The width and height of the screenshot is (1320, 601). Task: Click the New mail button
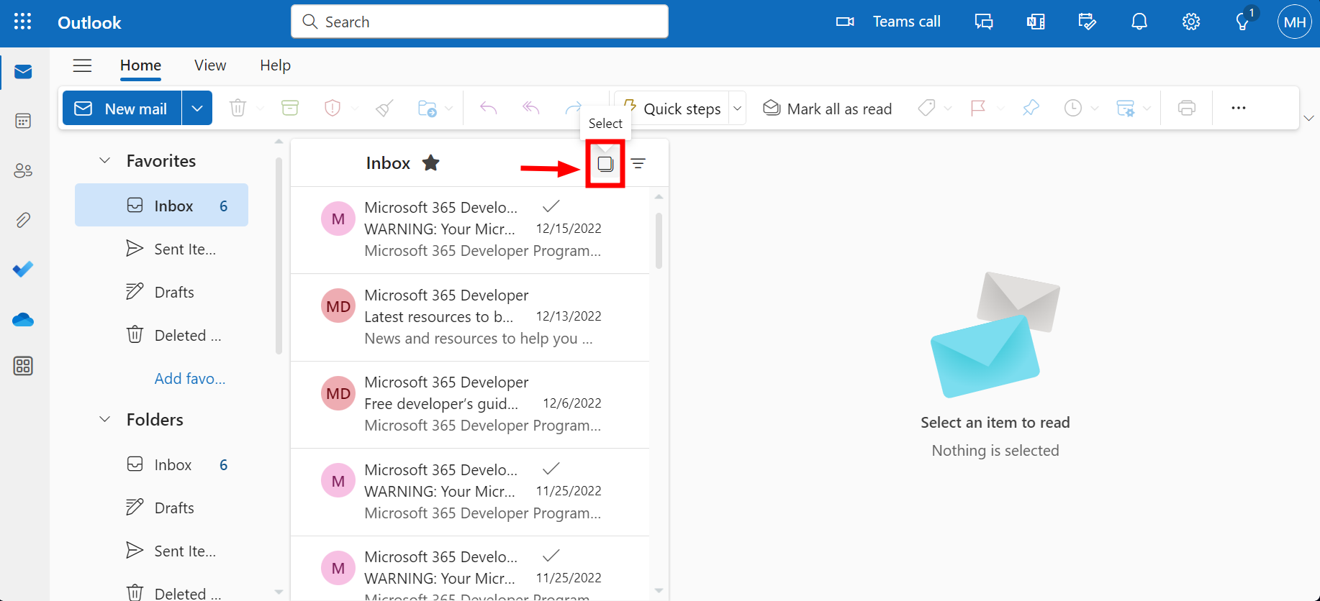(x=122, y=108)
